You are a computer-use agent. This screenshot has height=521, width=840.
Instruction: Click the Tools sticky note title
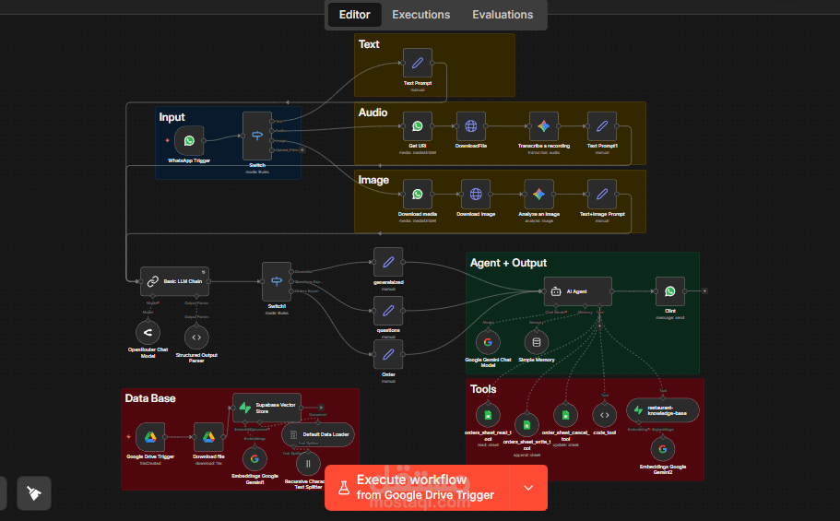pyautogui.click(x=483, y=389)
